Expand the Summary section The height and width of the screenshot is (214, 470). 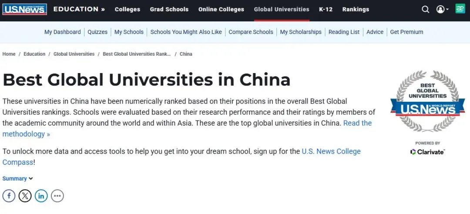tap(17, 179)
